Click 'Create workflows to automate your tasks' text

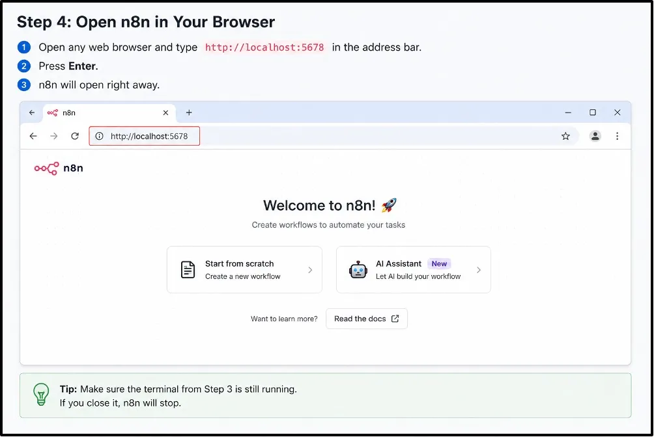(x=328, y=225)
